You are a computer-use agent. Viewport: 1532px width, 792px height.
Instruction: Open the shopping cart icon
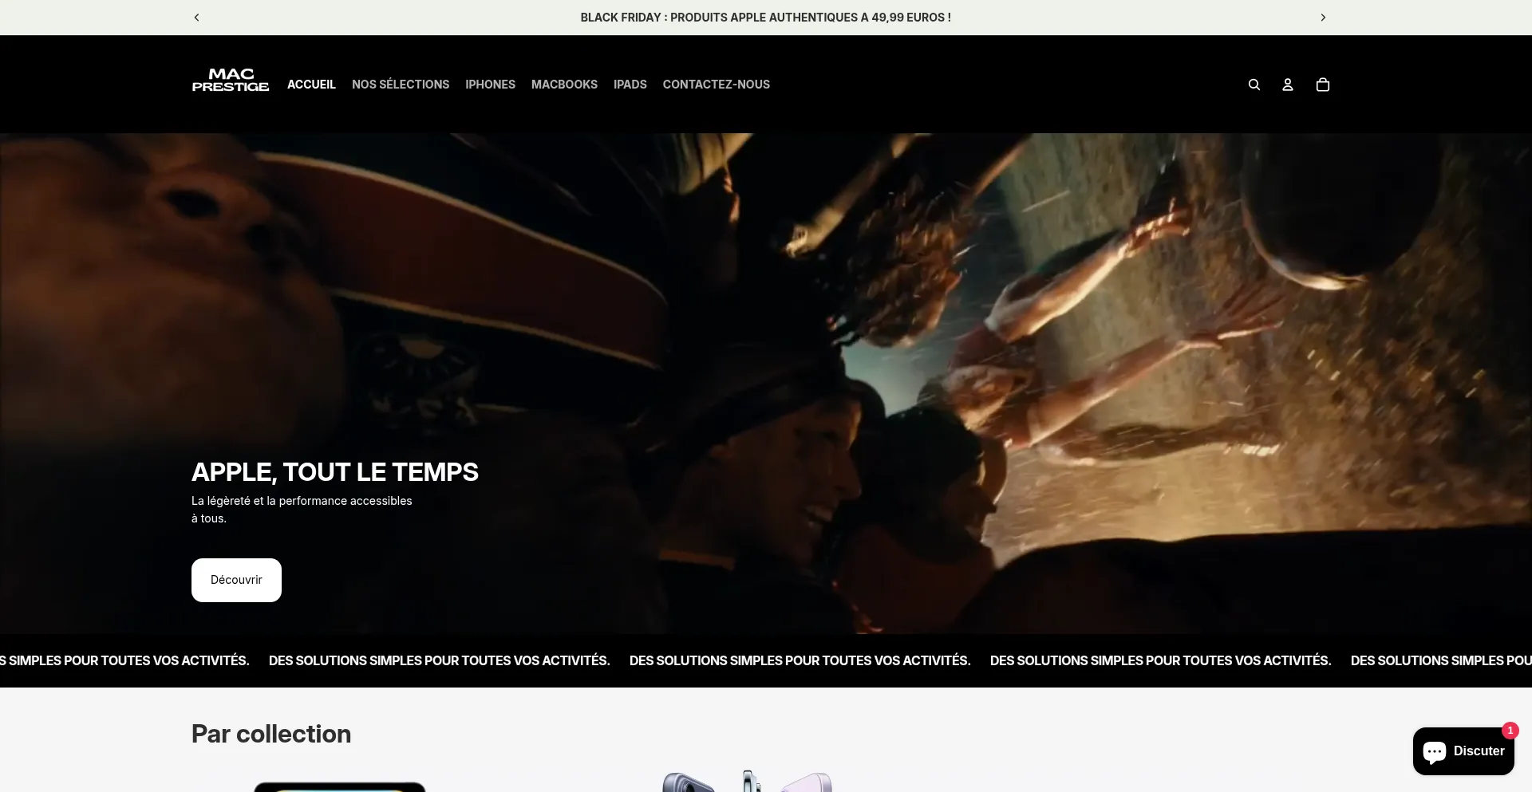click(x=1322, y=85)
